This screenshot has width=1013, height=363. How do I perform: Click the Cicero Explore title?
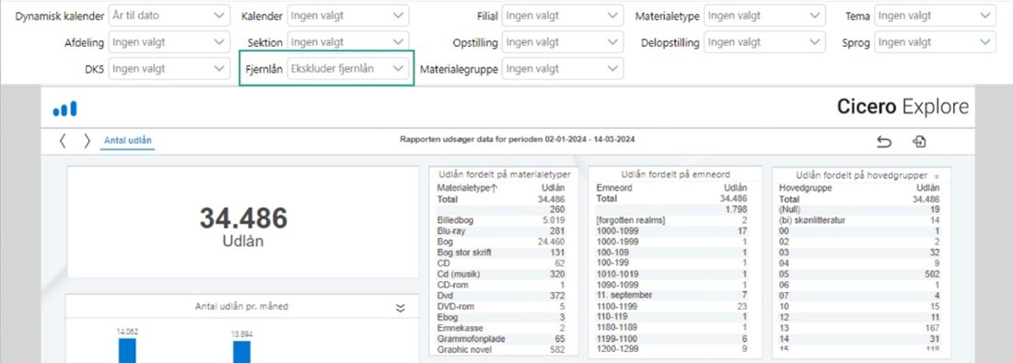[902, 107]
